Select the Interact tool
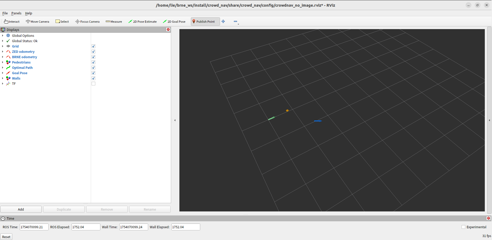This screenshot has height=240, width=492. click(x=12, y=22)
